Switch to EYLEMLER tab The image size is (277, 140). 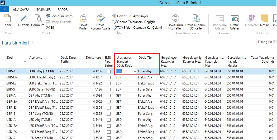pos(44,10)
